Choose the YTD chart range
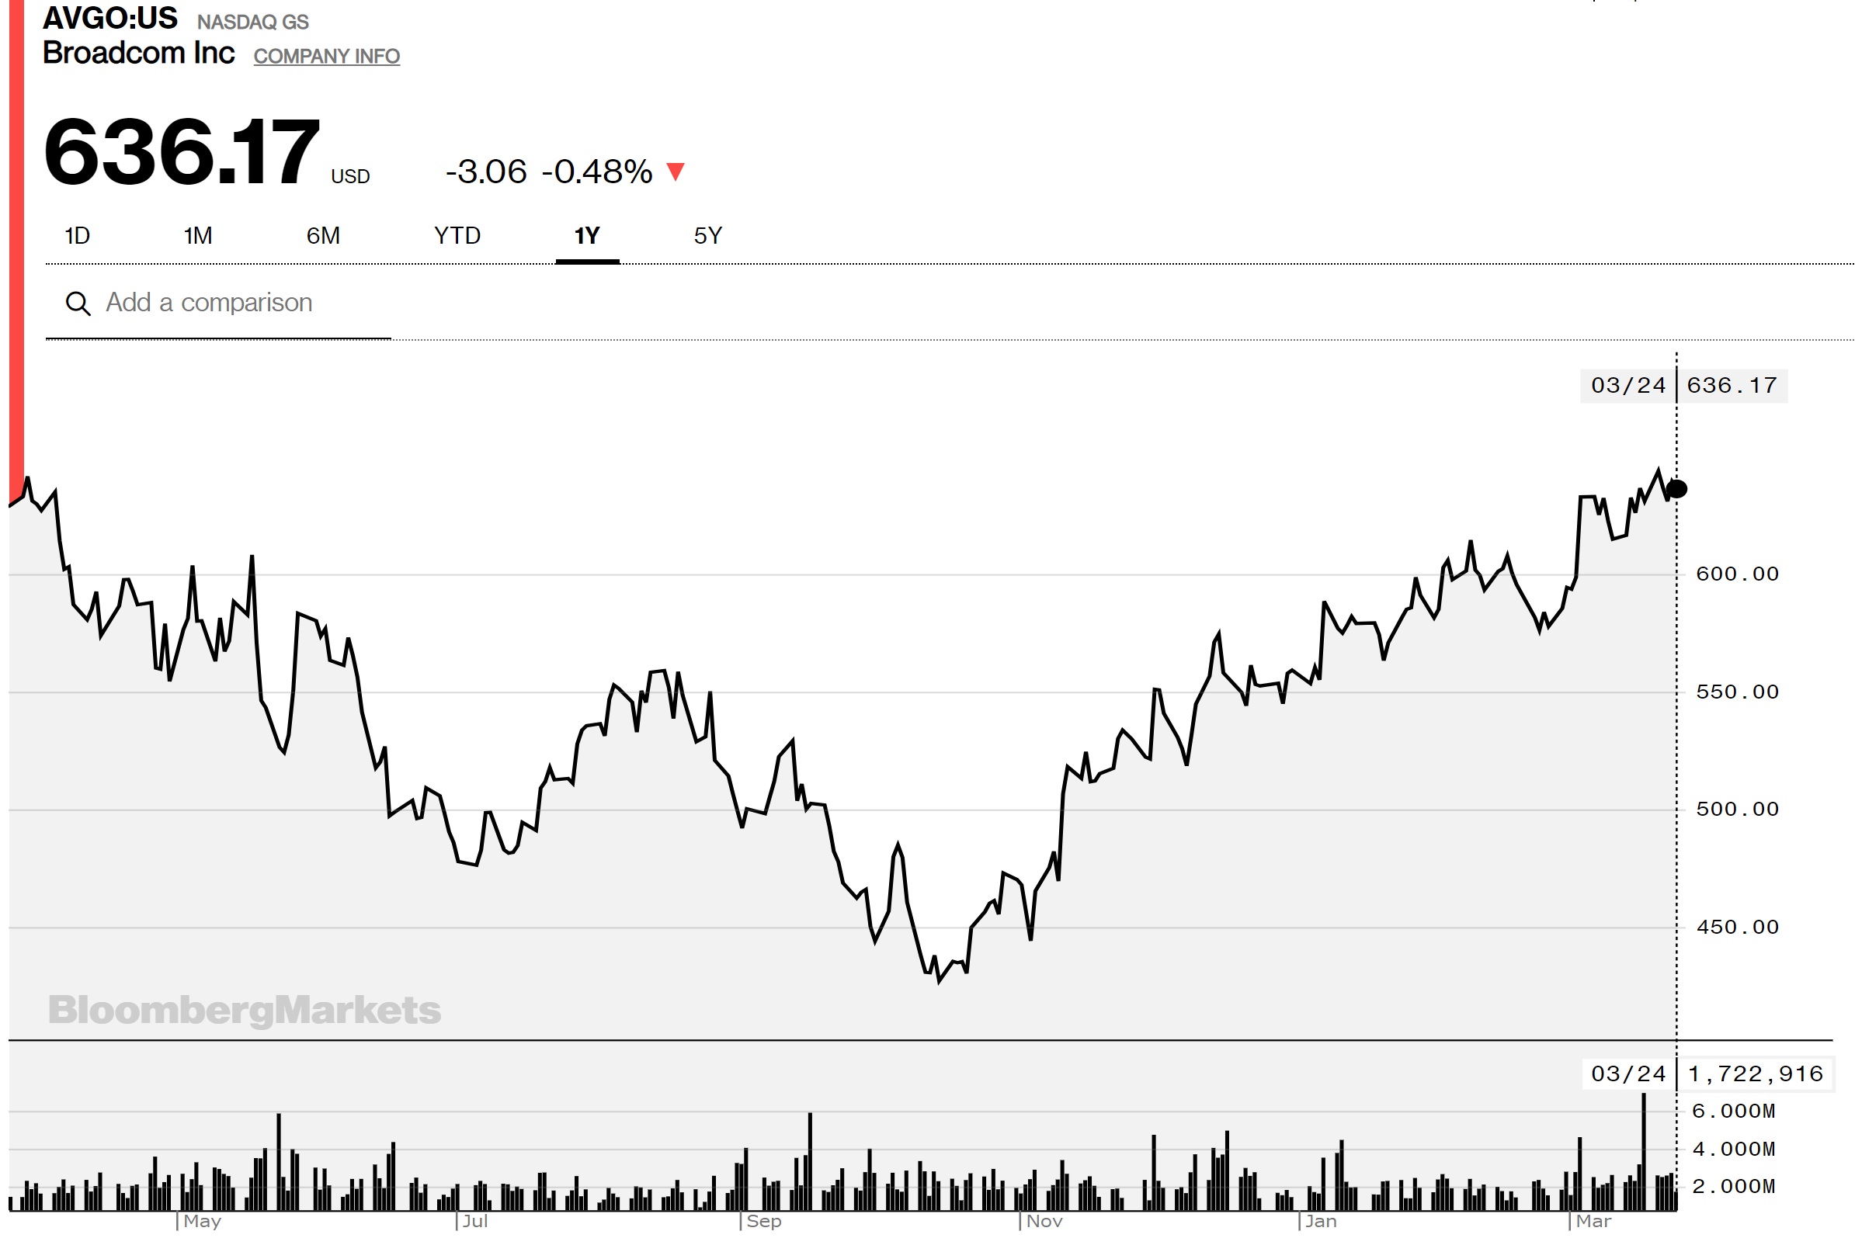This screenshot has height=1252, width=1855. click(457, 236)
